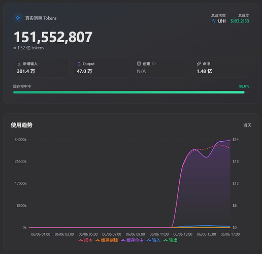Click the 06/06 01:00 axis label
The width and height of the screenshot is (262, 254).
(41, 234)
